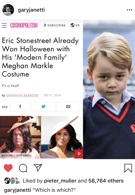Screen dimensions: 135x195
Task: Open comments with the speech bubble icon
Action: (x=23, y=168)
